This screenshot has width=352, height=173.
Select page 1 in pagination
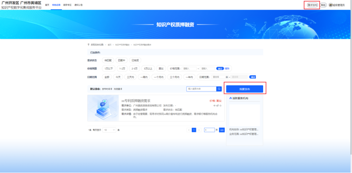tap(194, 130)
